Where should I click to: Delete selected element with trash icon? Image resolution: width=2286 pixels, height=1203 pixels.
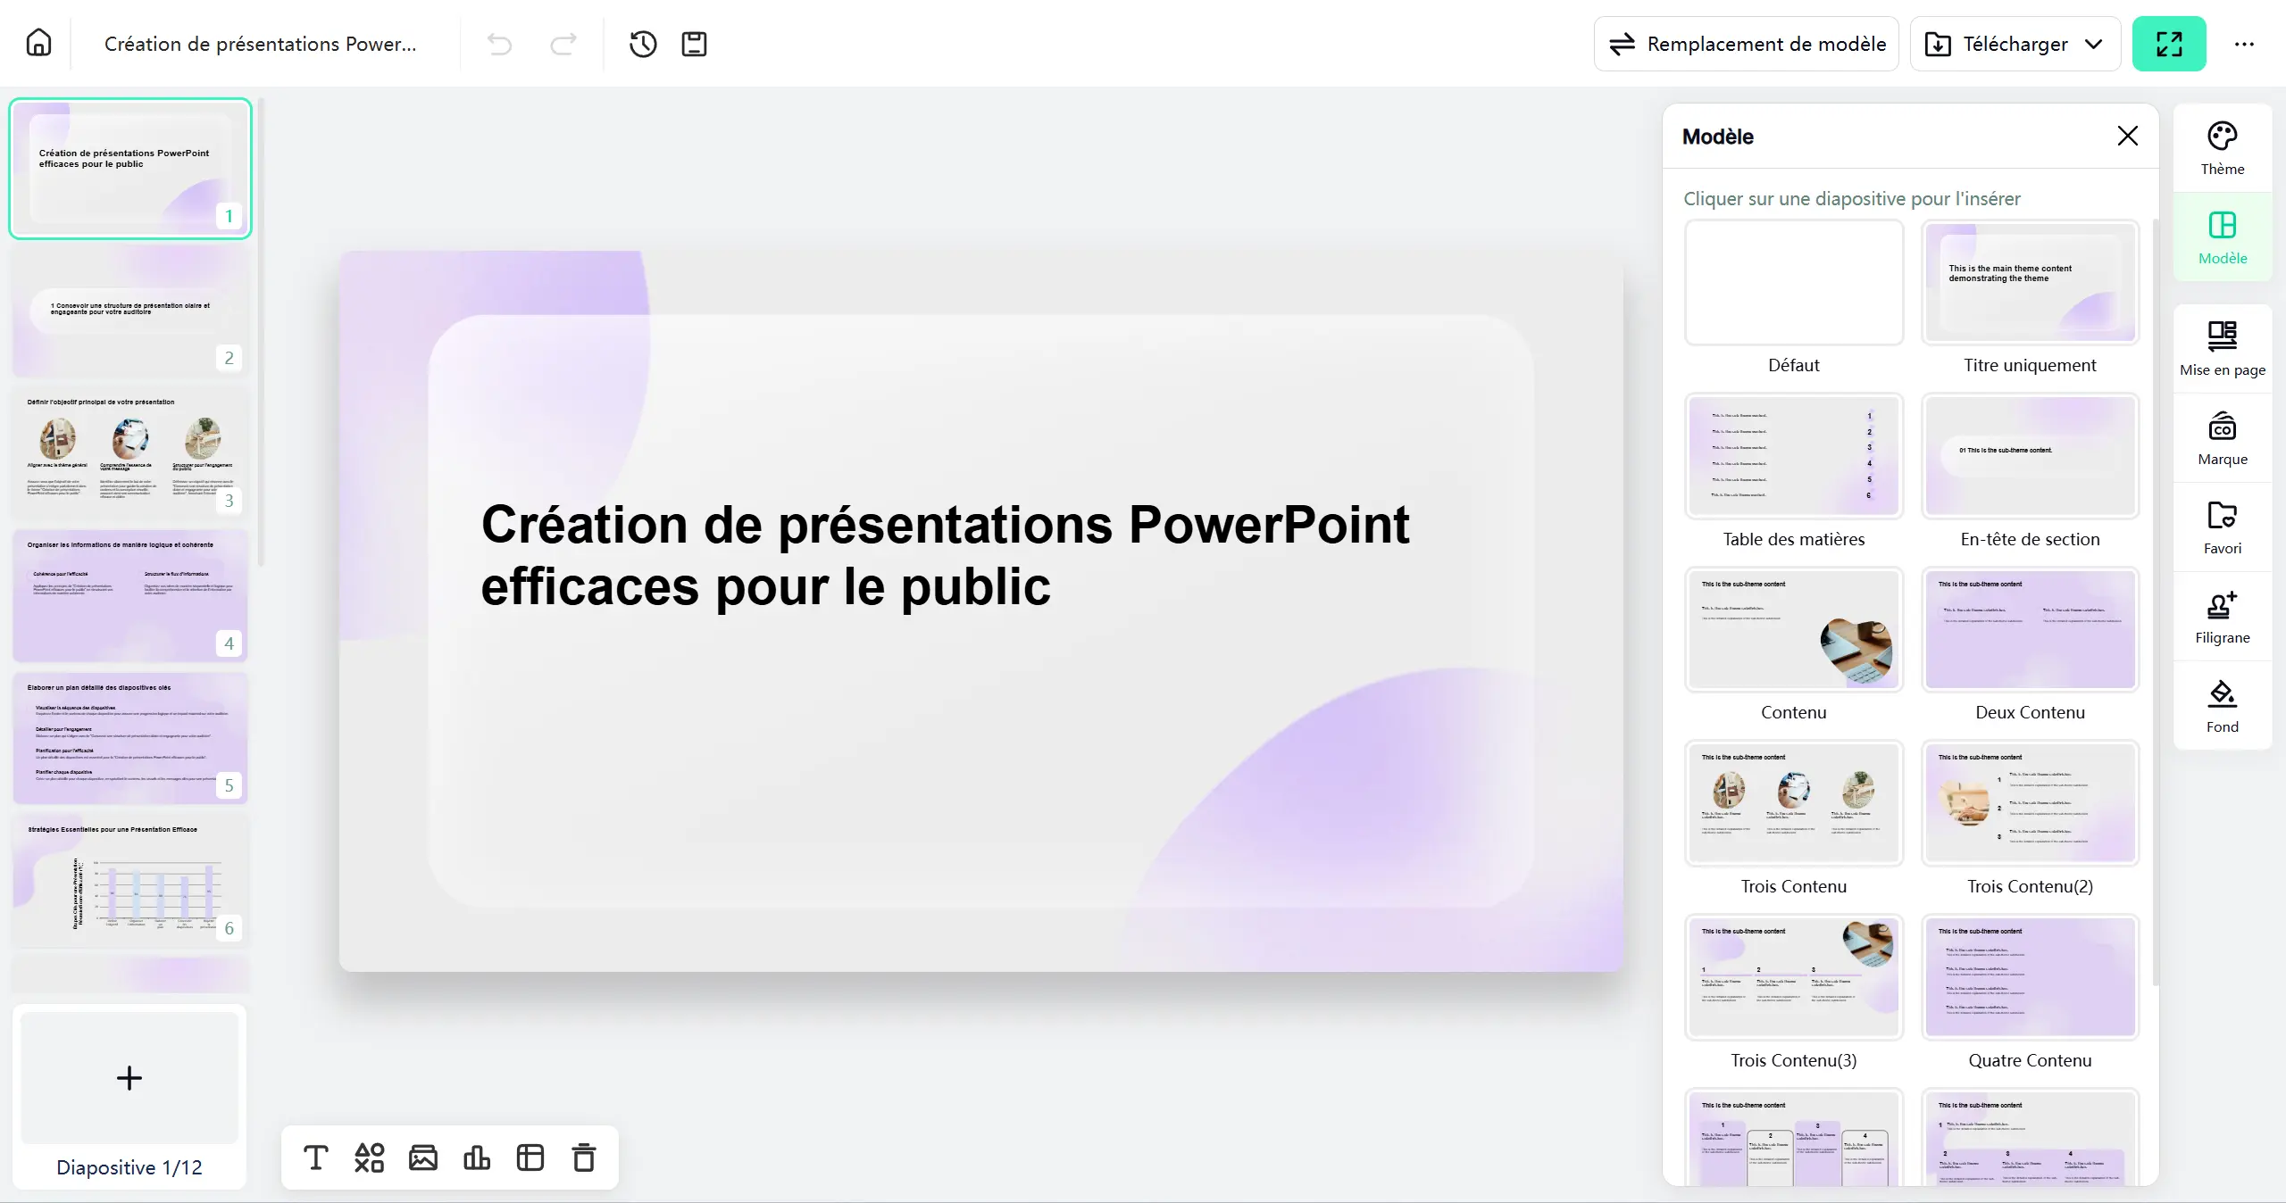coord(583,1157)
